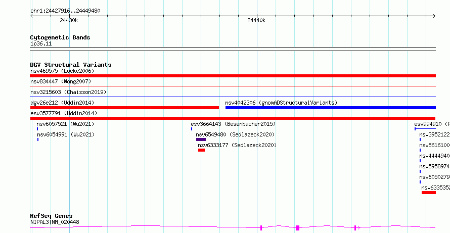
Task: Click the widest NIPAL3 exon block
Action: coord(298,228)
